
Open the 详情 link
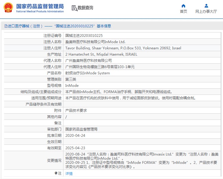tap(69, 173)
